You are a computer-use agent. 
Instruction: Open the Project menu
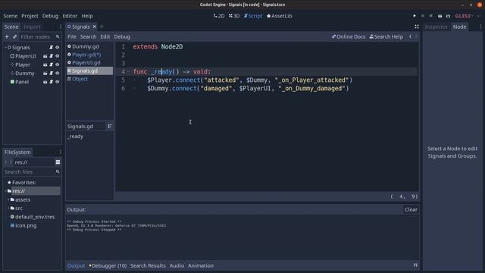pos(30,16)
